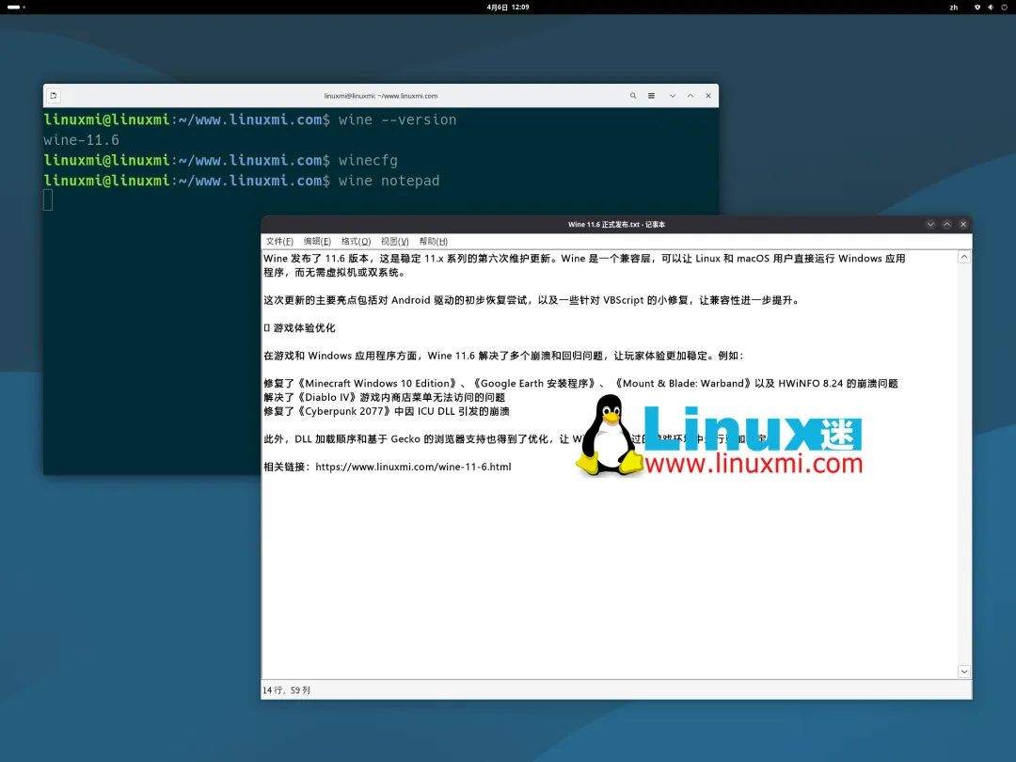Open the date and clock menu
Screen dimensions: 1016x762
[508, 8]
